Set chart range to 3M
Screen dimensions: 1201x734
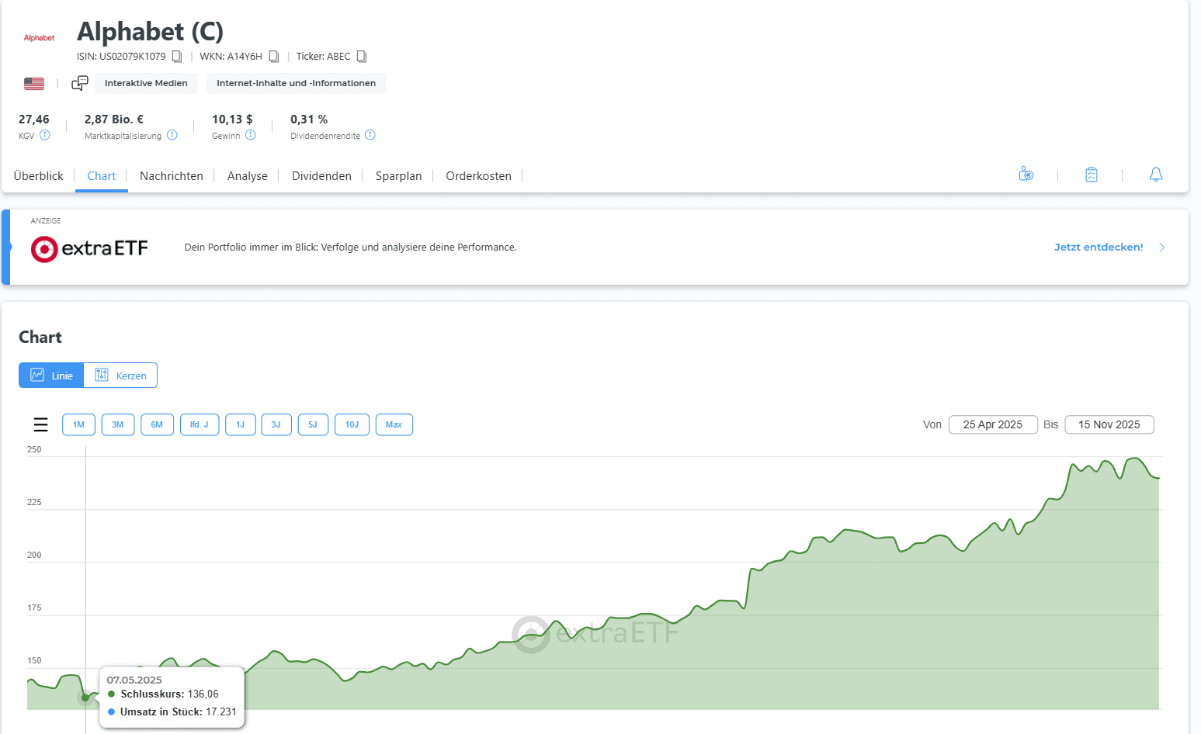pos(118,424)
